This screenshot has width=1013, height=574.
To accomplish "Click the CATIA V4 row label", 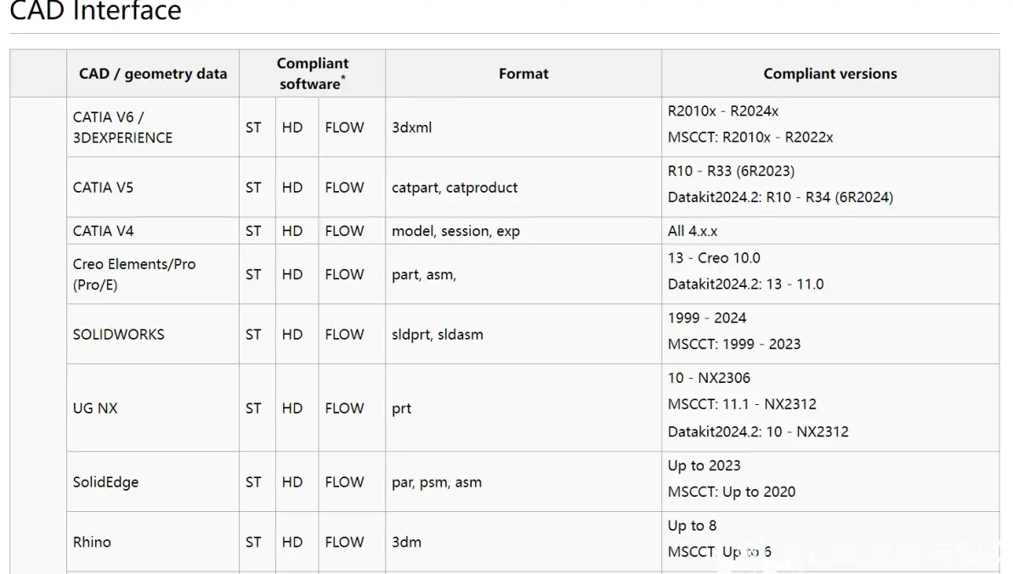I will point(104,231).
